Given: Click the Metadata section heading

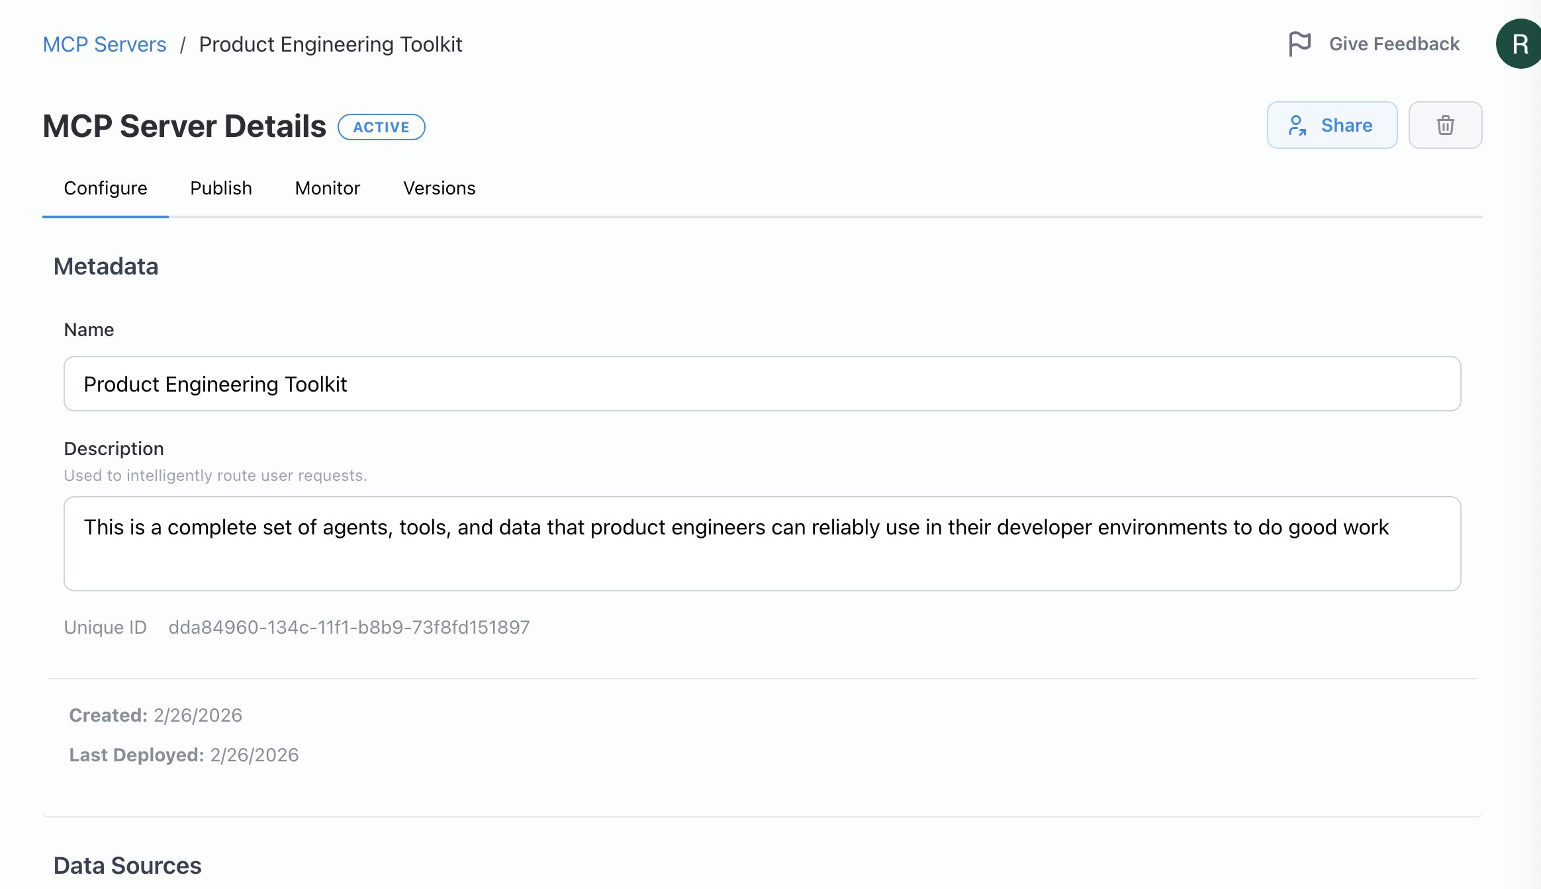Looking at the screenshot, I should pos(106,267).
